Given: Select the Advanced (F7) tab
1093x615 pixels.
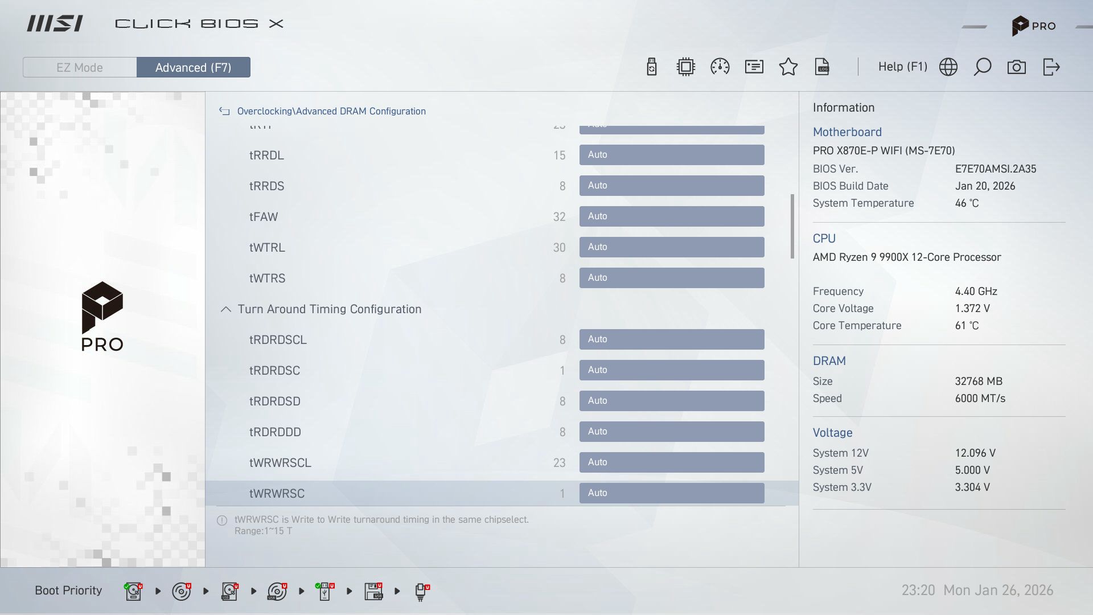Looking at the screenshot, I should click(x=193, y=67).
